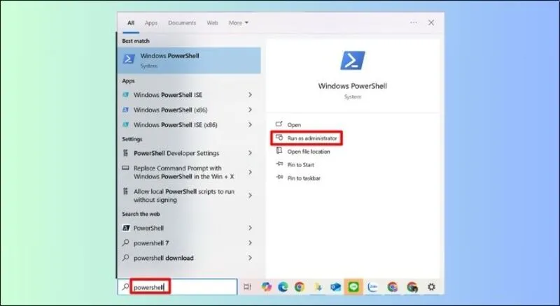Launch Copilot from the taskbar
Screen dimensions: 560x306
[x=266, y=286]
